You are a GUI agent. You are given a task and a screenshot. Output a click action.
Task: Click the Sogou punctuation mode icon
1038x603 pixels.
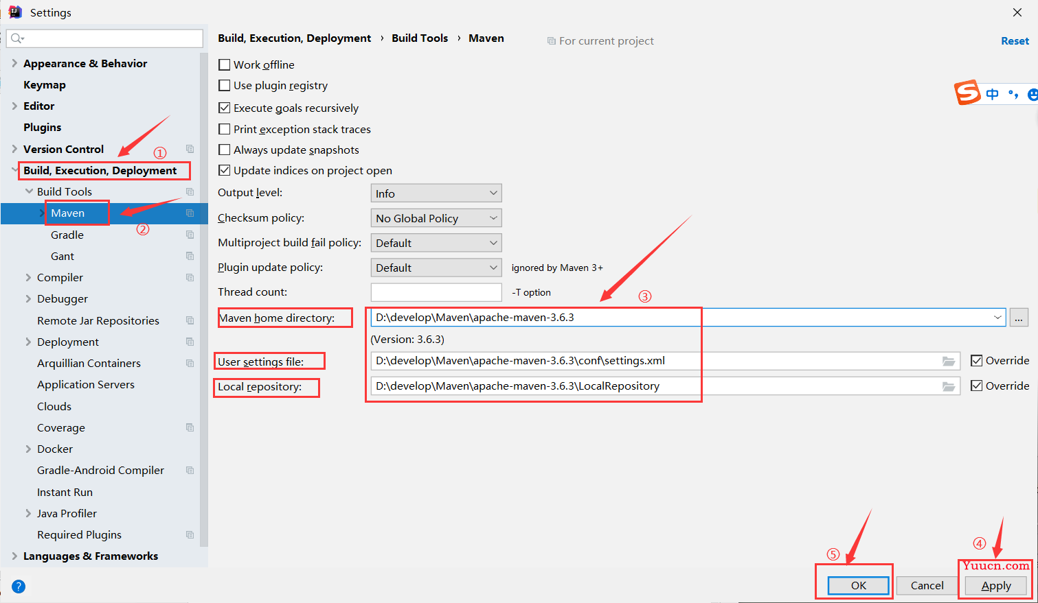1013,95
